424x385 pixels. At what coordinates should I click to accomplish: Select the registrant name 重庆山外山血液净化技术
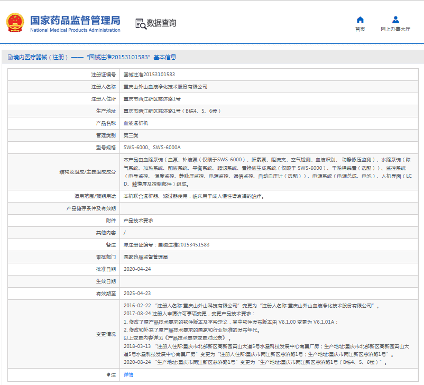165,87
